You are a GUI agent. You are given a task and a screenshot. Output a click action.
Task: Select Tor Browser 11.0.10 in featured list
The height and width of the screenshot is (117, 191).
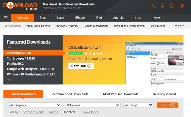pos(21,59)
